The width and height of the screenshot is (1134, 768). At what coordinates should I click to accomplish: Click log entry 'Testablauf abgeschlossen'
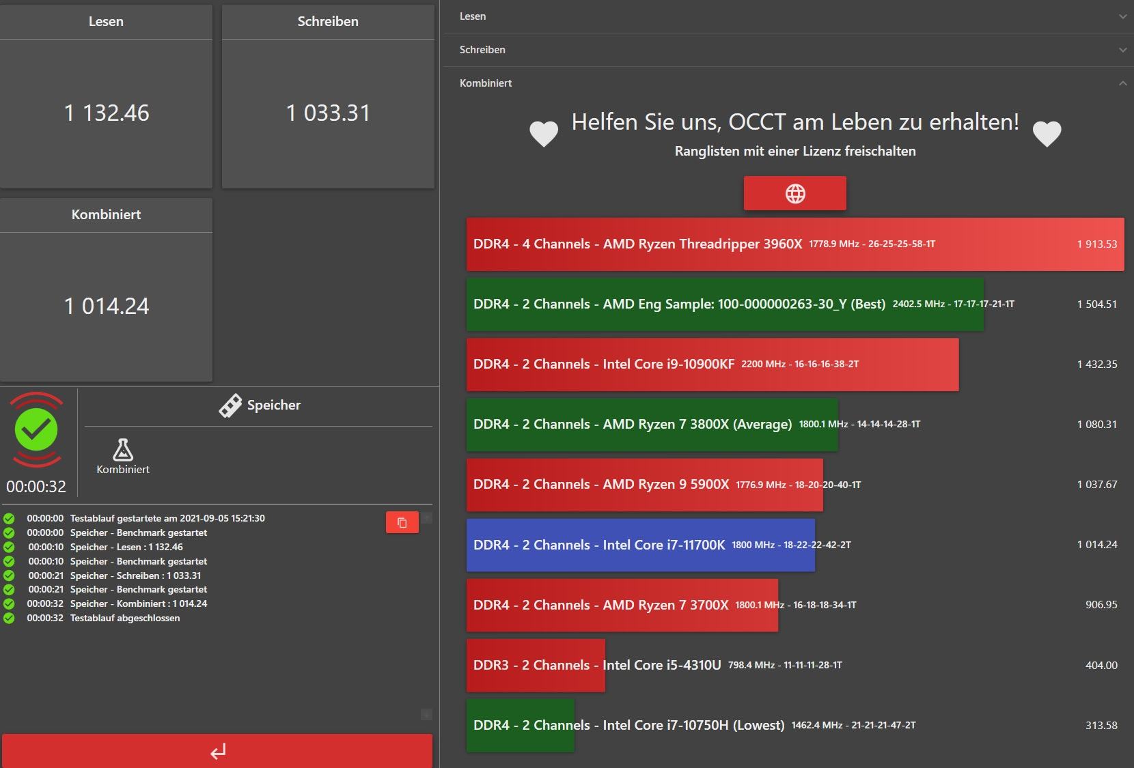(125, 618)
